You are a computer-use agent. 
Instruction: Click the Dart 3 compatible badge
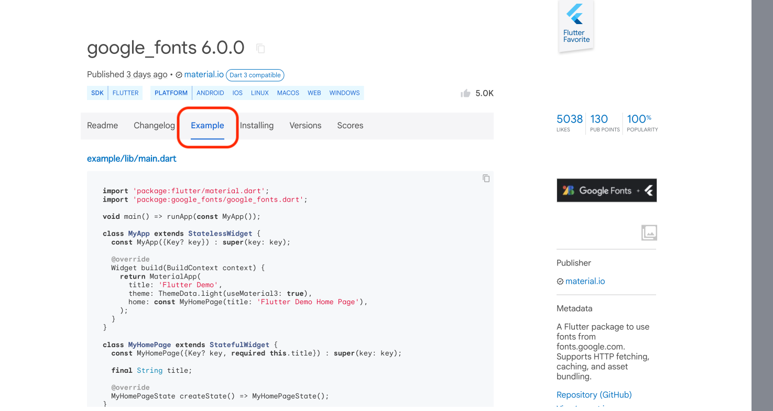pyautogui.click(x=255, y=75)
